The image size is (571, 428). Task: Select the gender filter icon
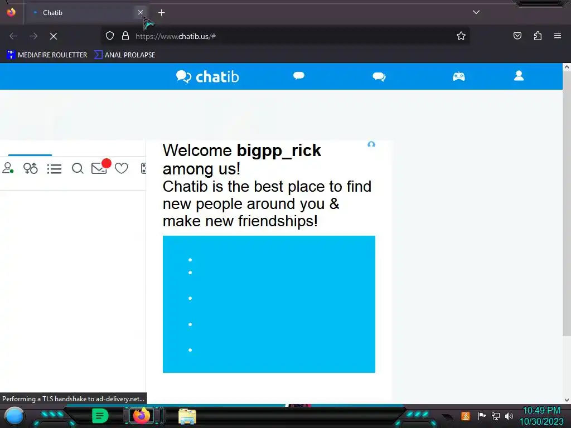click(x=30, y=168)
